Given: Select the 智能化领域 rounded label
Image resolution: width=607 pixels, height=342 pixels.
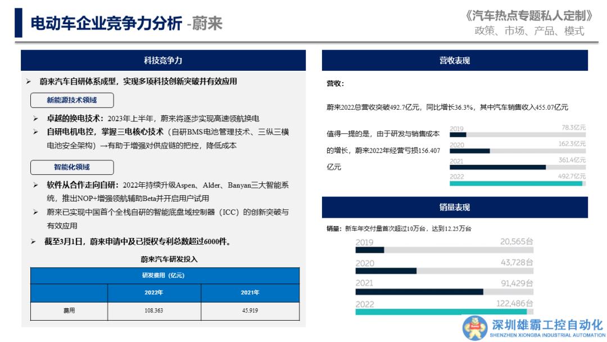Looking at the screenshot, I should [71, 167].
